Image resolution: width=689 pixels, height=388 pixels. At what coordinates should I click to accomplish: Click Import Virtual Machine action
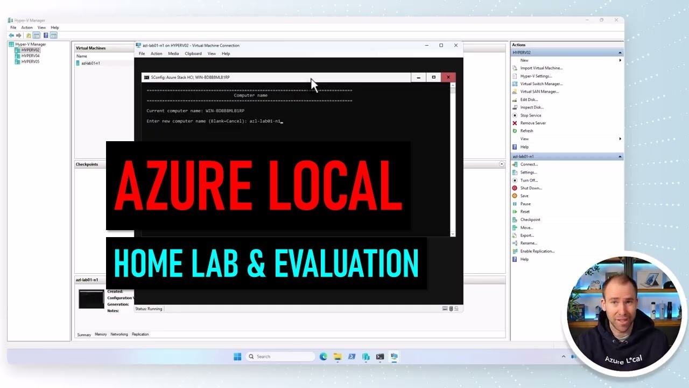coord(541,68)
